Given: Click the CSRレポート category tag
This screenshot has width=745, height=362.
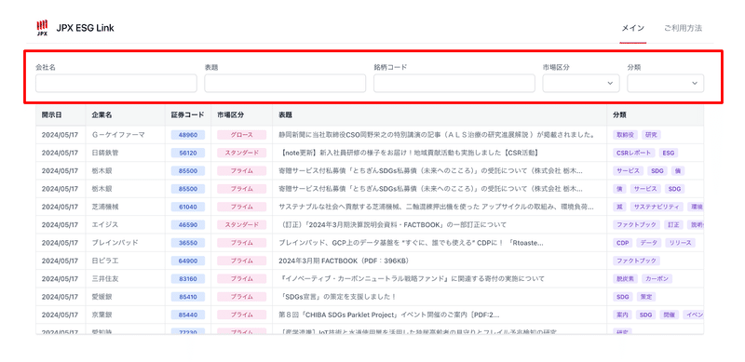Looking at the screenshot, I should (x=634, y=153).
